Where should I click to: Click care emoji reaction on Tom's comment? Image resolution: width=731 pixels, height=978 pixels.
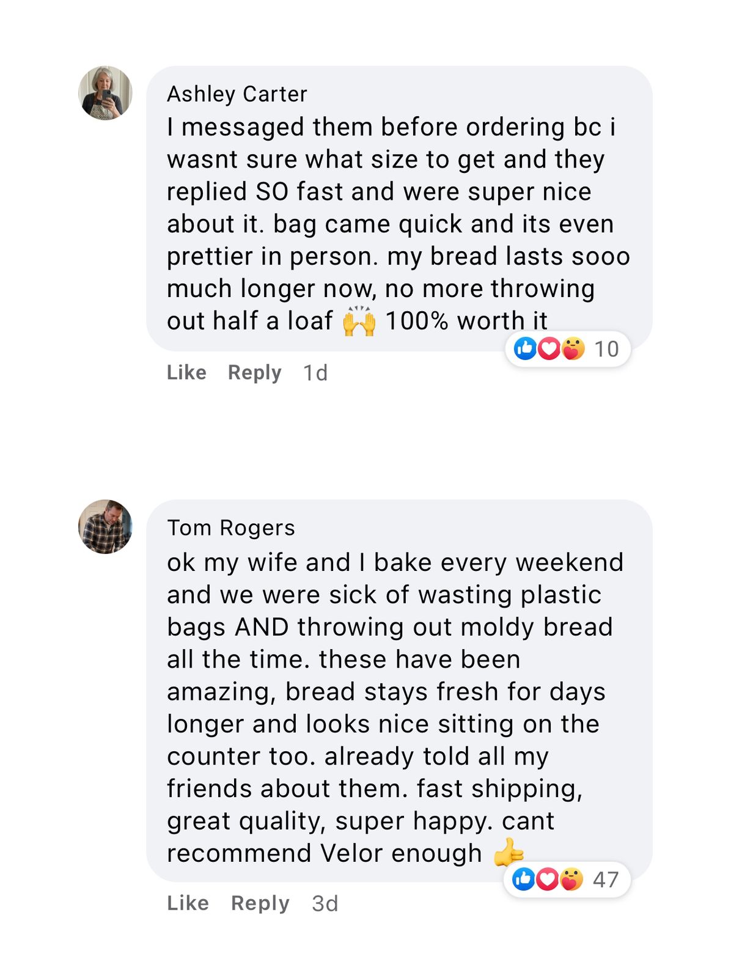571,879
